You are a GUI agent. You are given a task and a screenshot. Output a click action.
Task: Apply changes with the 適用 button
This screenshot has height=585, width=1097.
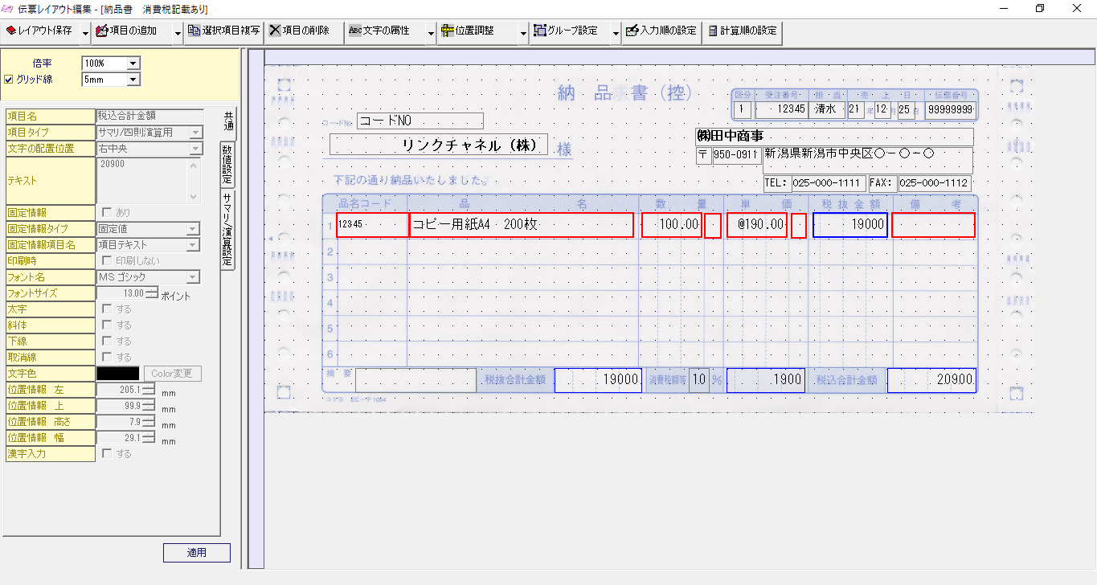(196, 552)
